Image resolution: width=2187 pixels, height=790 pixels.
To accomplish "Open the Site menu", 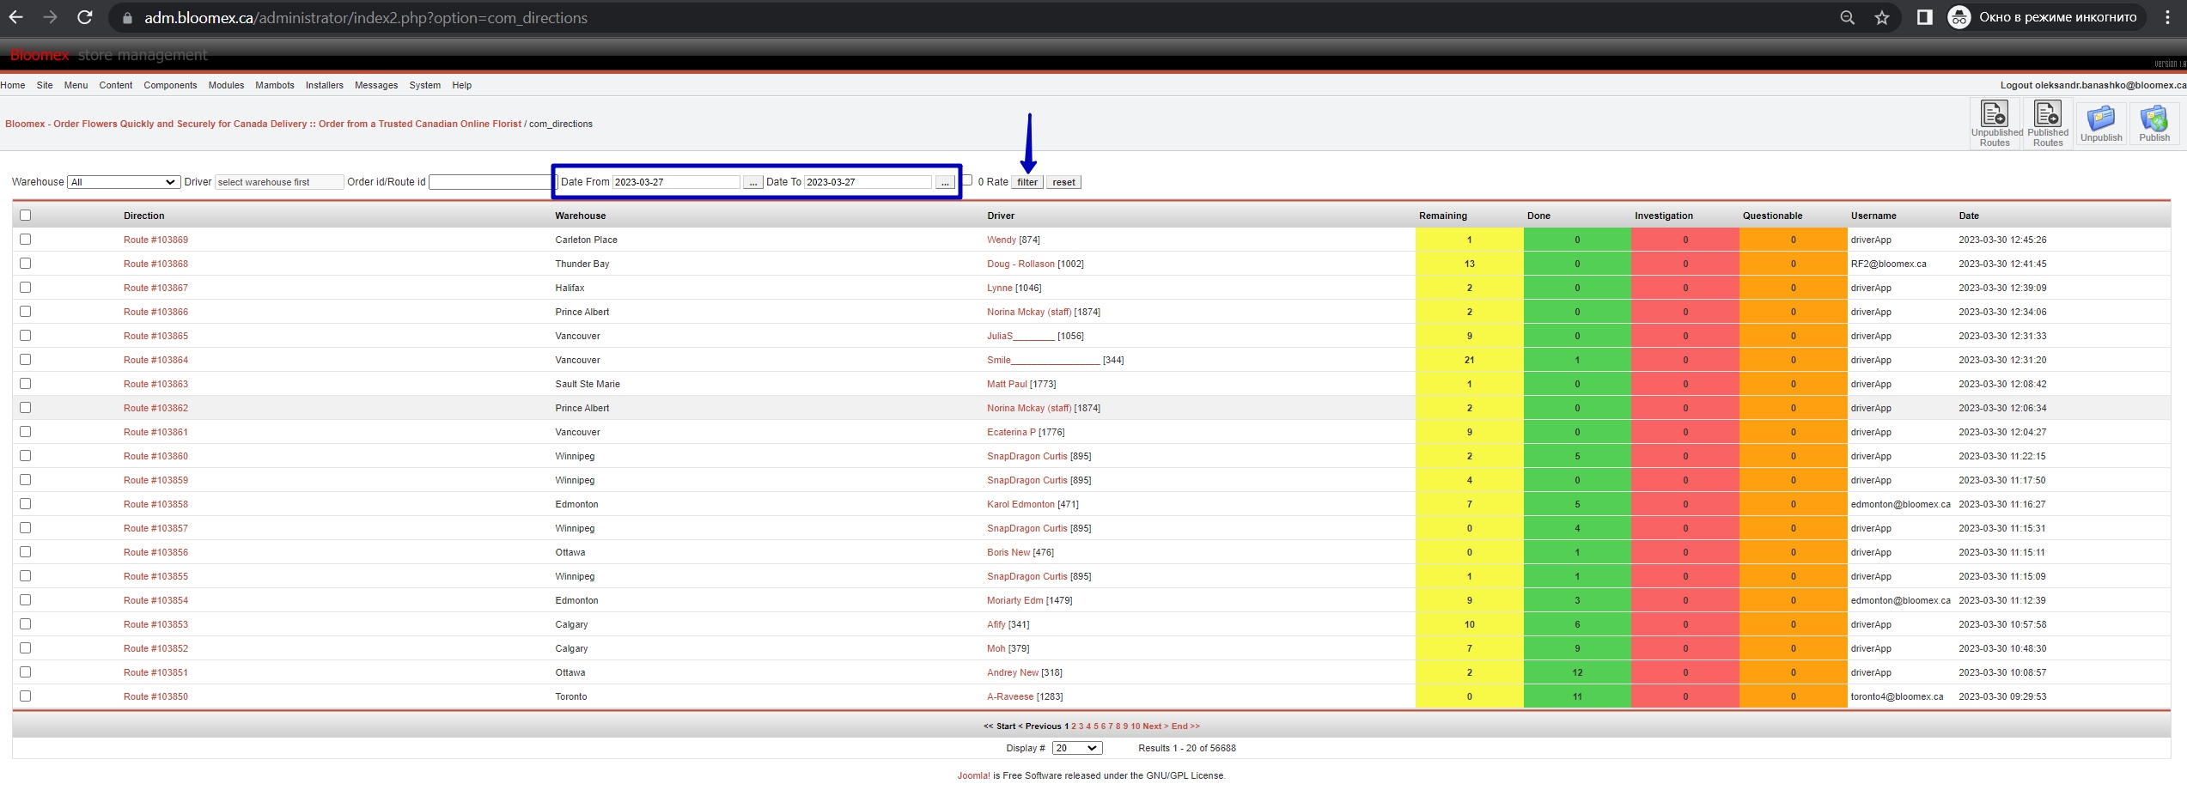I will click(45, 85).
